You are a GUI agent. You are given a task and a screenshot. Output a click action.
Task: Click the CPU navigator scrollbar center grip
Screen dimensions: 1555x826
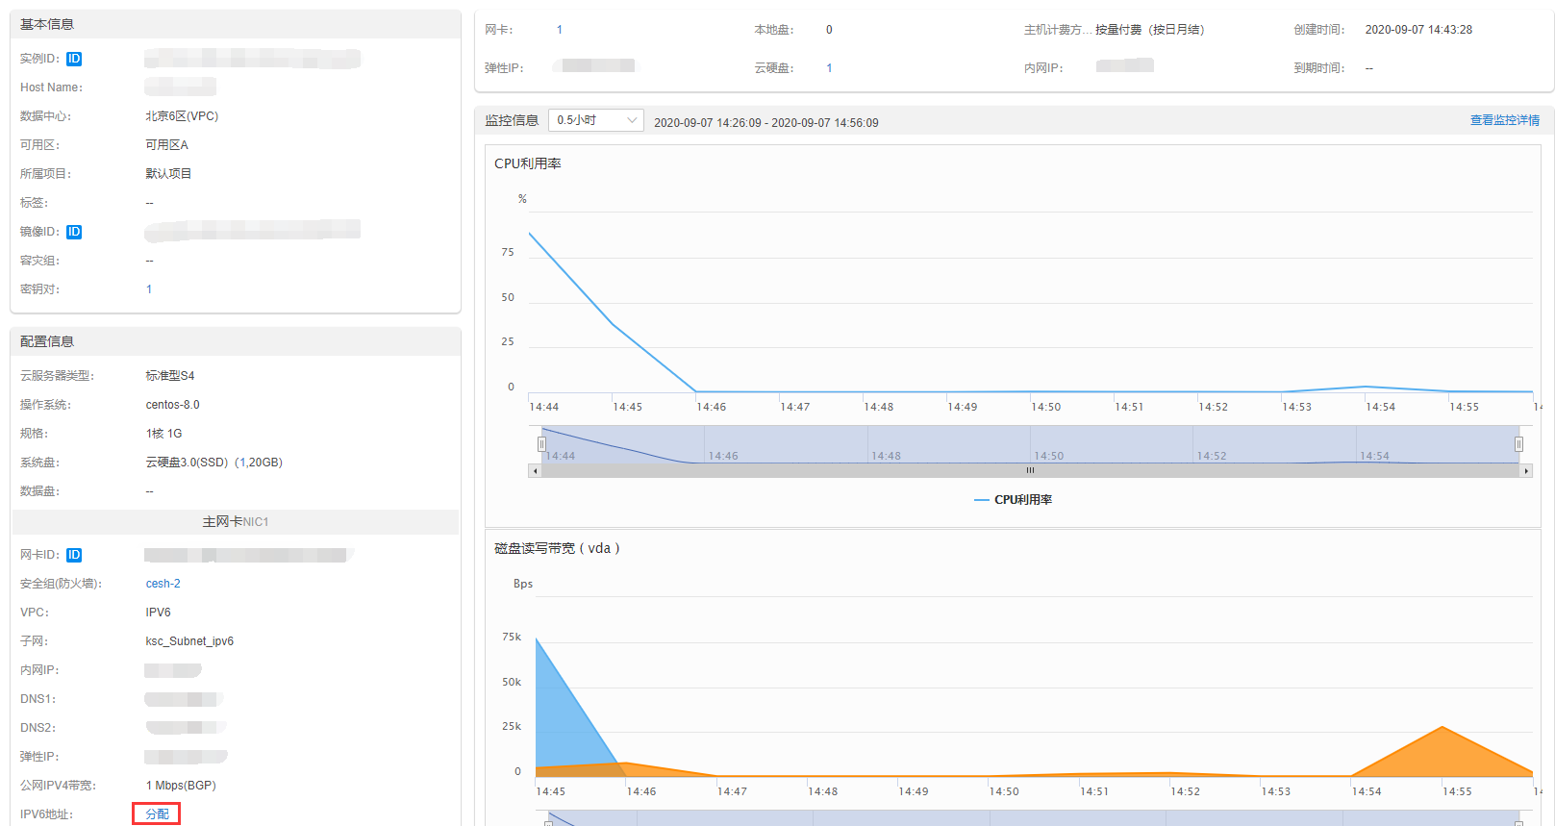(1030, 471)
